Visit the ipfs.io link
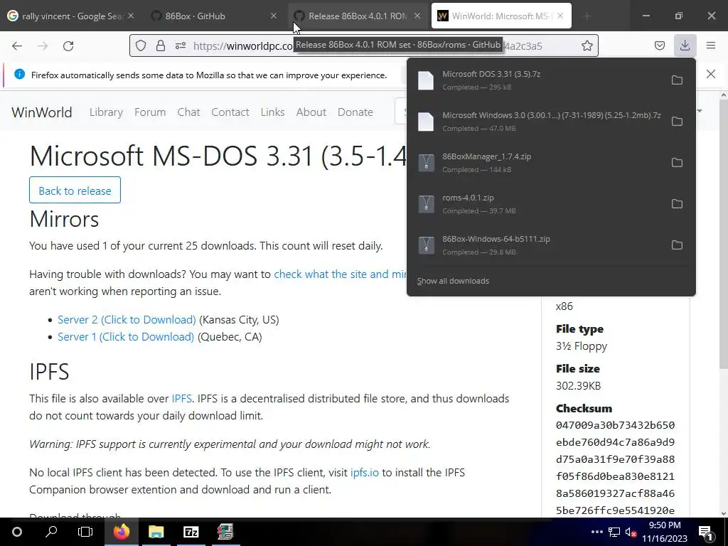The image size is (728, 546). 365,473
